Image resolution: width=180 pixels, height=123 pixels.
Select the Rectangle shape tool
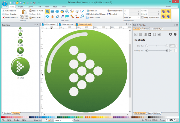point(52,11)
